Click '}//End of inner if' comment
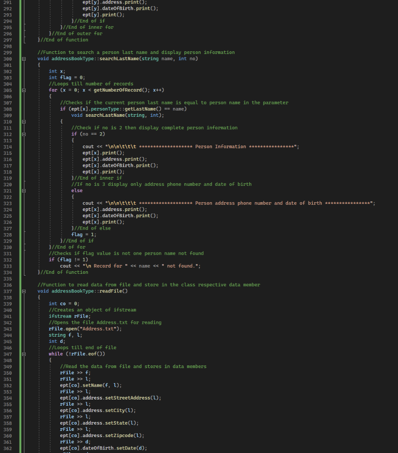The width and height of the screenshot is (398, 453). tap(97, 178)
